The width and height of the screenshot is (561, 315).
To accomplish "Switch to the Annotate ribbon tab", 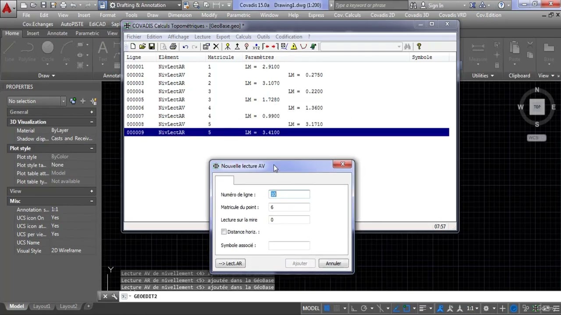I will (57, 33).
